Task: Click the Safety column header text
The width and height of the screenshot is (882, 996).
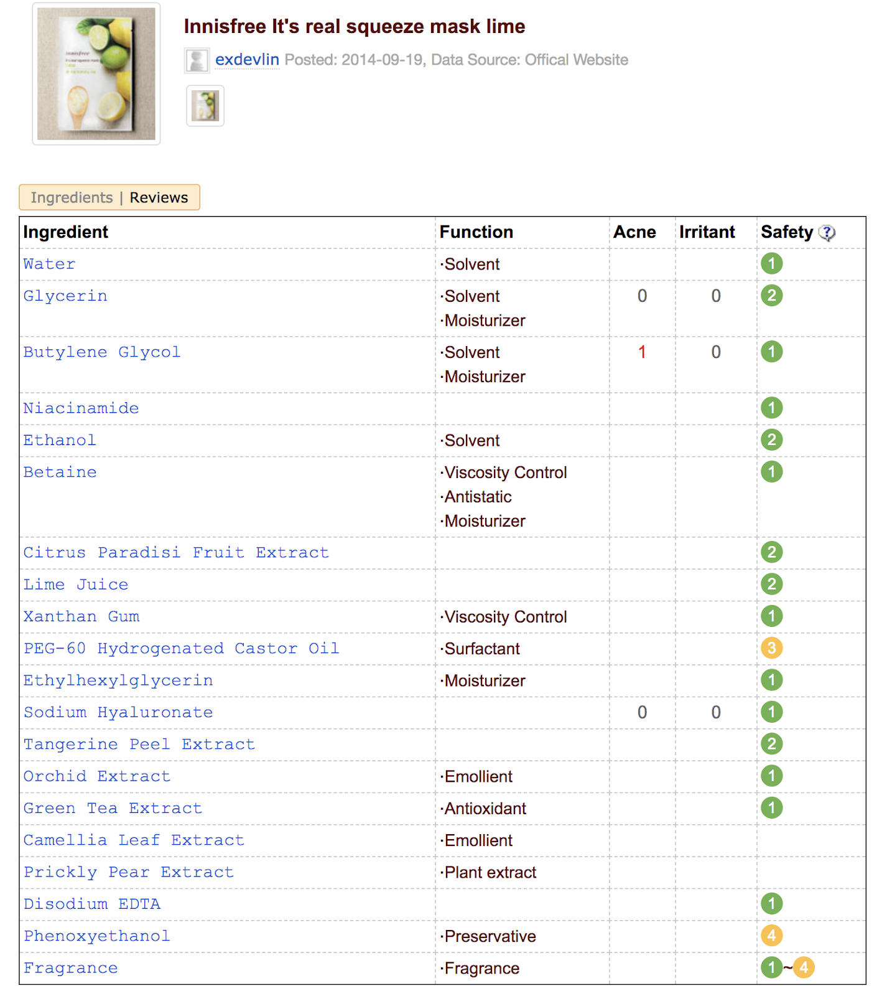Action: coord(787,232)
